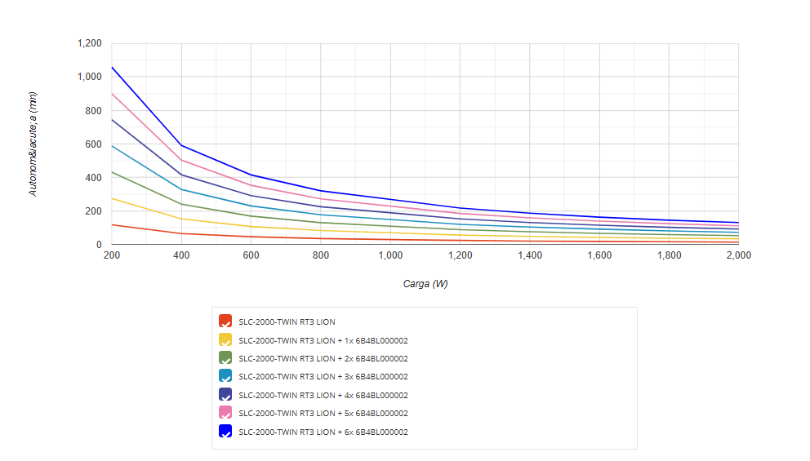
Task: Click the vertical axis title 'Autonomía (mn)'
Action: click(33, 144)
